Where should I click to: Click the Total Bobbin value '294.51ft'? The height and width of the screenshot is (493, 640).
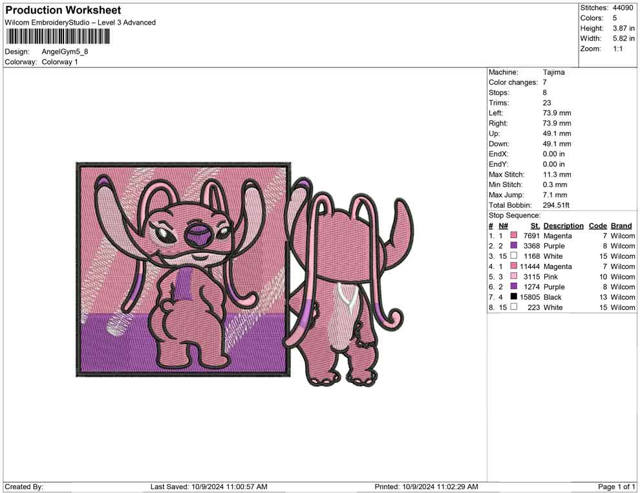(556, 205)
